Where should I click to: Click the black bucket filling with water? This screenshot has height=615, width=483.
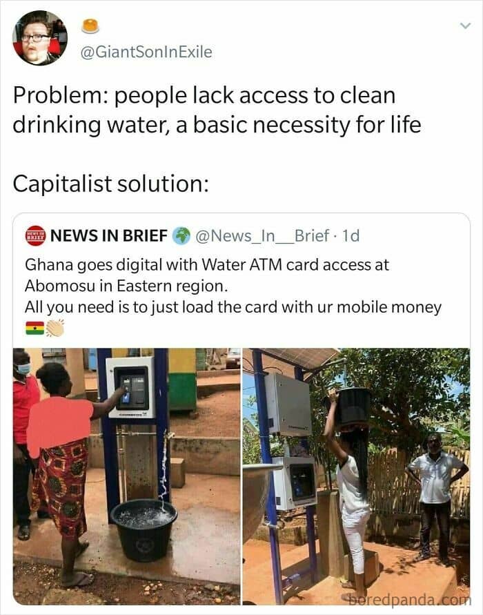click(x=144, y=530)
